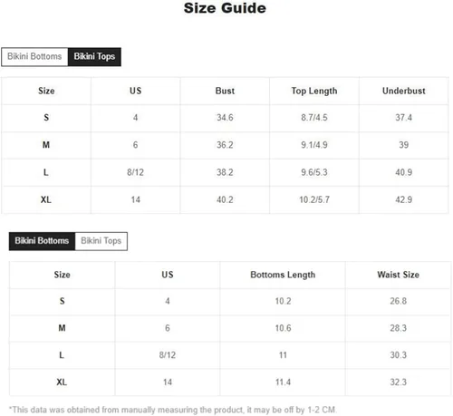This screenshot has height=416, width=453.
Task: Switch to the lower Bikini Tops tab
Action: [101, 241]
